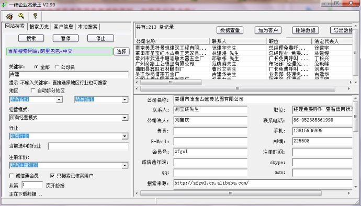The height and width of the screenshot is (206, 361).
Task: Select the 全部 keyword radio button
Action: pos(36,67)
